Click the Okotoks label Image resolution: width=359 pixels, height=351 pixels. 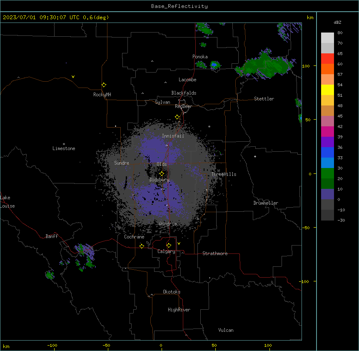click(172, 292)
